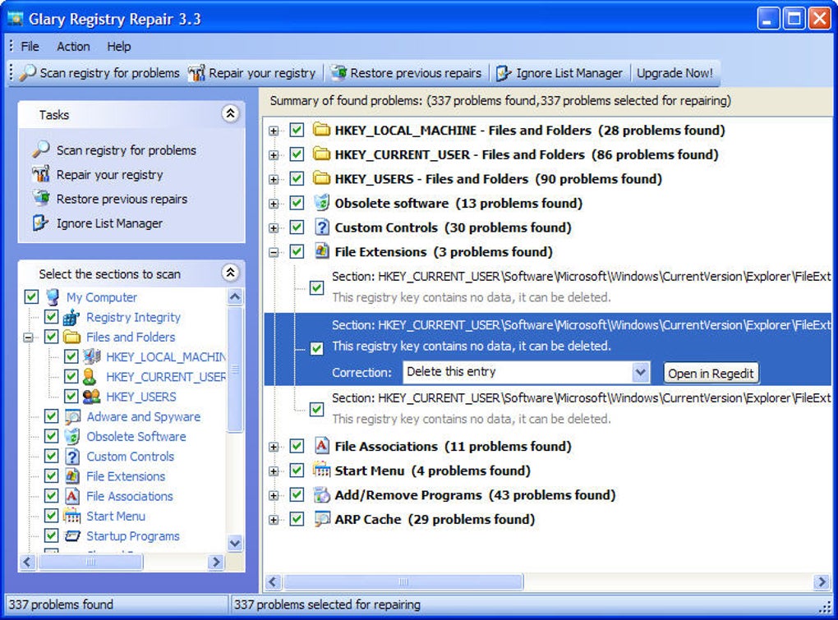
Task: Collapse the Select the sections to scan panel
Action: [230, 273]
